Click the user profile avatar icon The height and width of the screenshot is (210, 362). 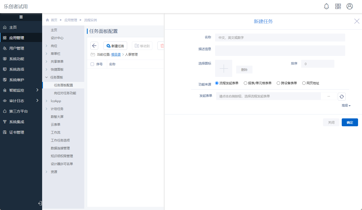point(350,7)
